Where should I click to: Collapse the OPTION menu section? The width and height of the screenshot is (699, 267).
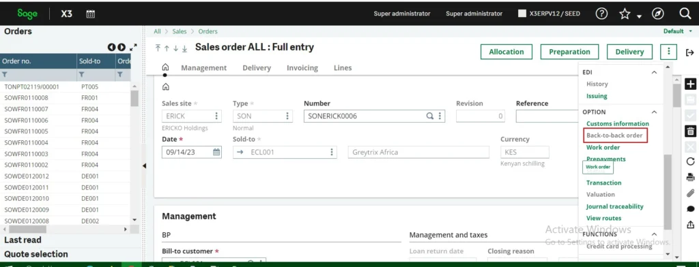(x=654, y=112)
